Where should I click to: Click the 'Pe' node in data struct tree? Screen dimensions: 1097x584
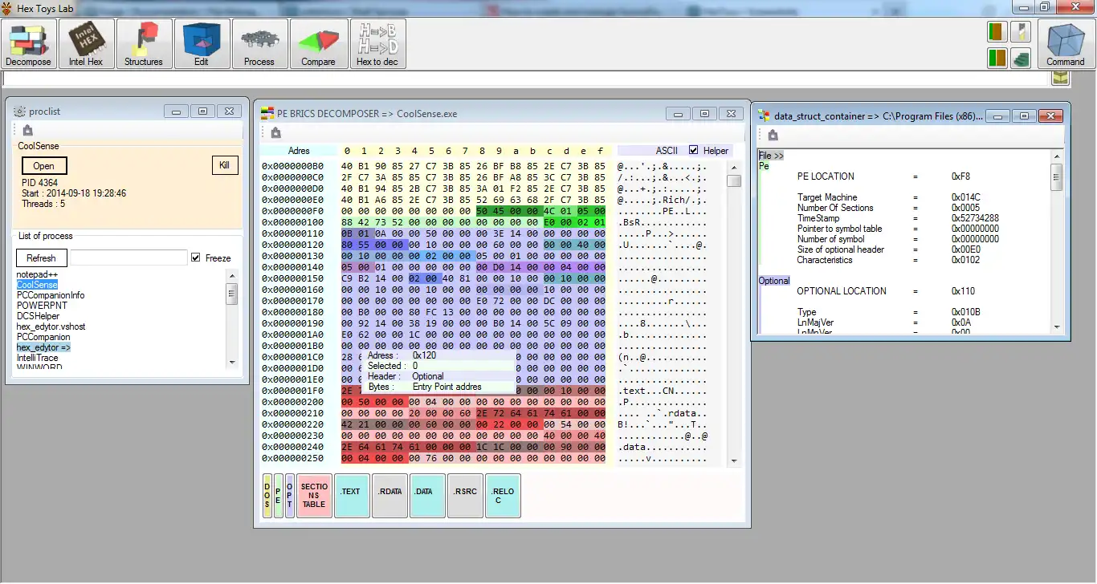pyautogui.click(x=764, y=166)
